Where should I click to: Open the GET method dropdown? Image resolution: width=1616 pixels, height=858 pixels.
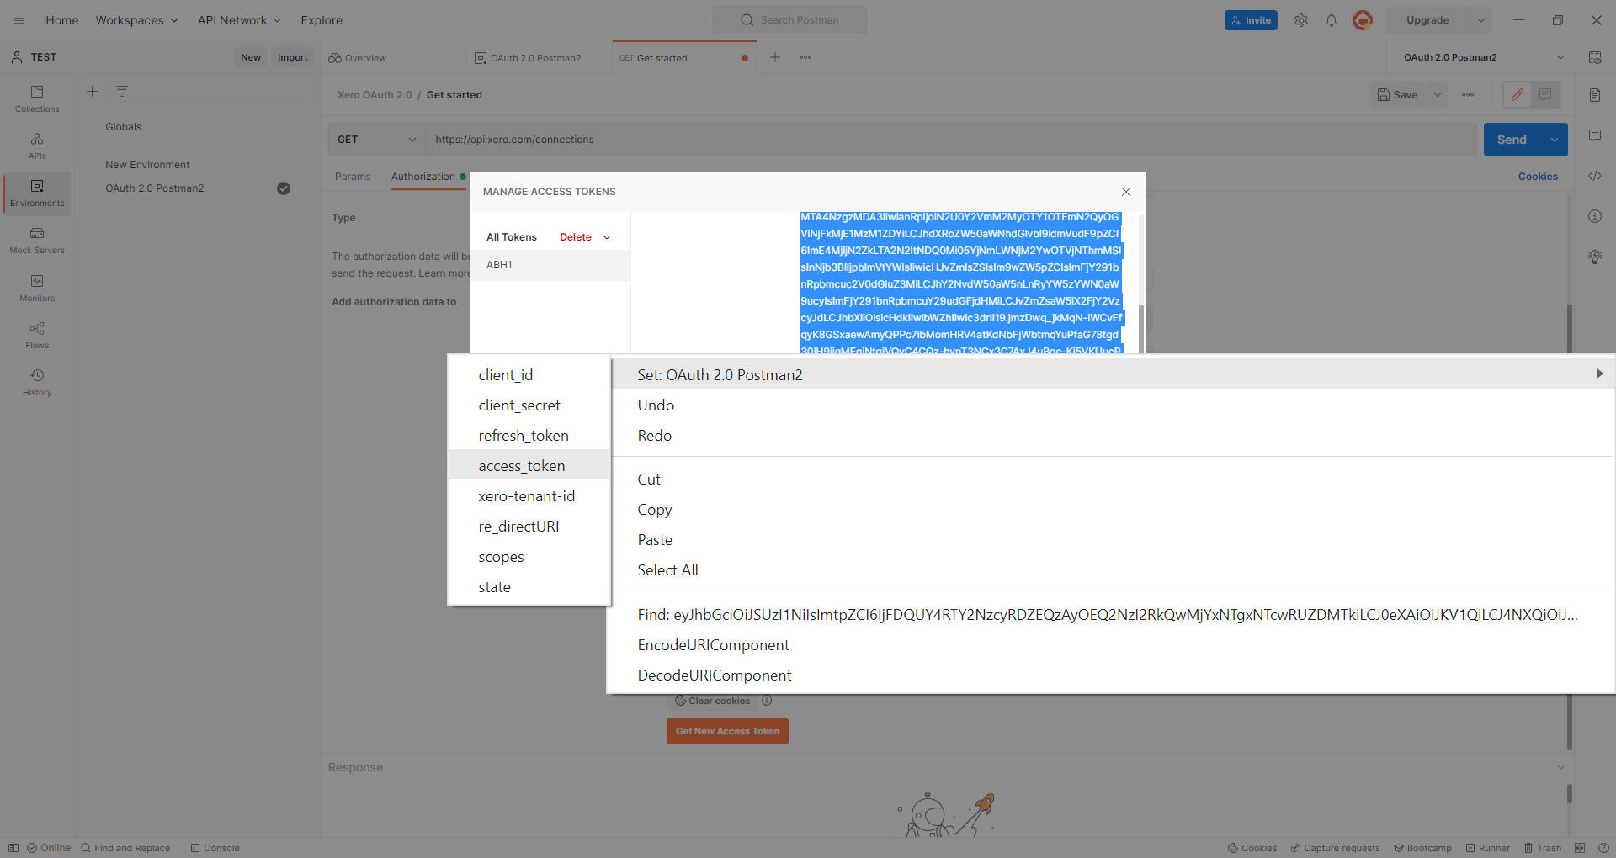[x=376, y=140]
